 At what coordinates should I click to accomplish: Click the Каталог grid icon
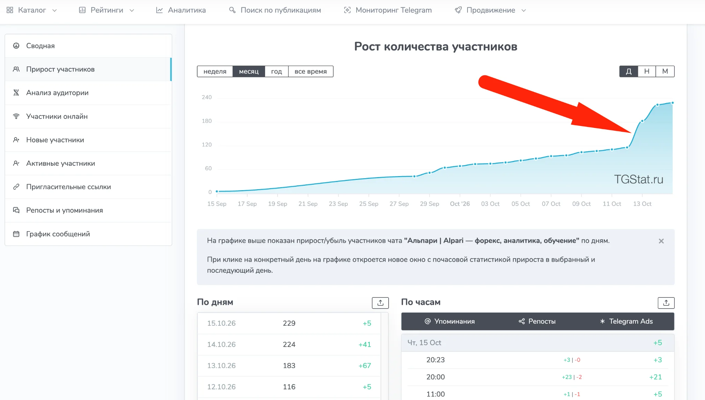tap(10, 10)
